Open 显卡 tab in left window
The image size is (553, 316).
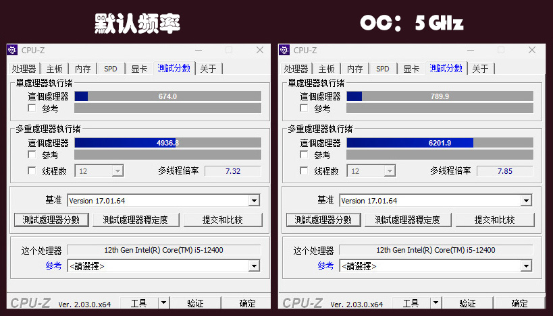click(x=139, y=69)
